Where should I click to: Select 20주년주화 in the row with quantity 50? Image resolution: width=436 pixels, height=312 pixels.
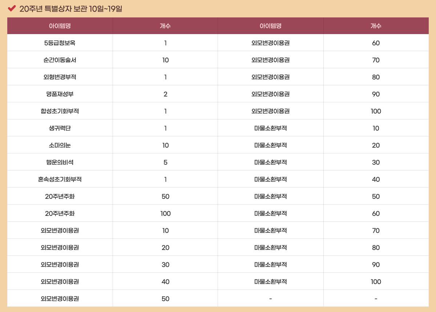tap(60, 196)
